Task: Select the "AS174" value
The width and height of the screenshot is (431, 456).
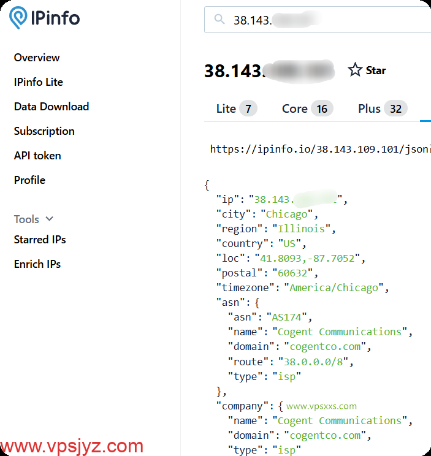Action: point(286,317)
